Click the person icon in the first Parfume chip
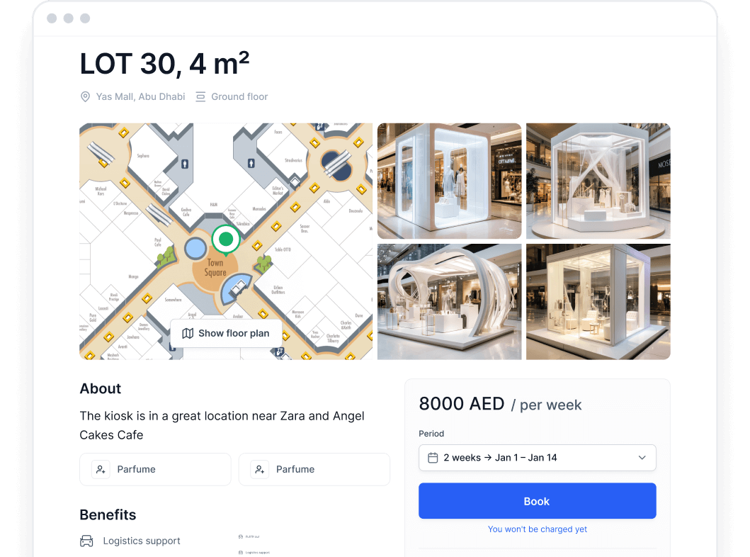The image size is (750, 557). [101, 469]
